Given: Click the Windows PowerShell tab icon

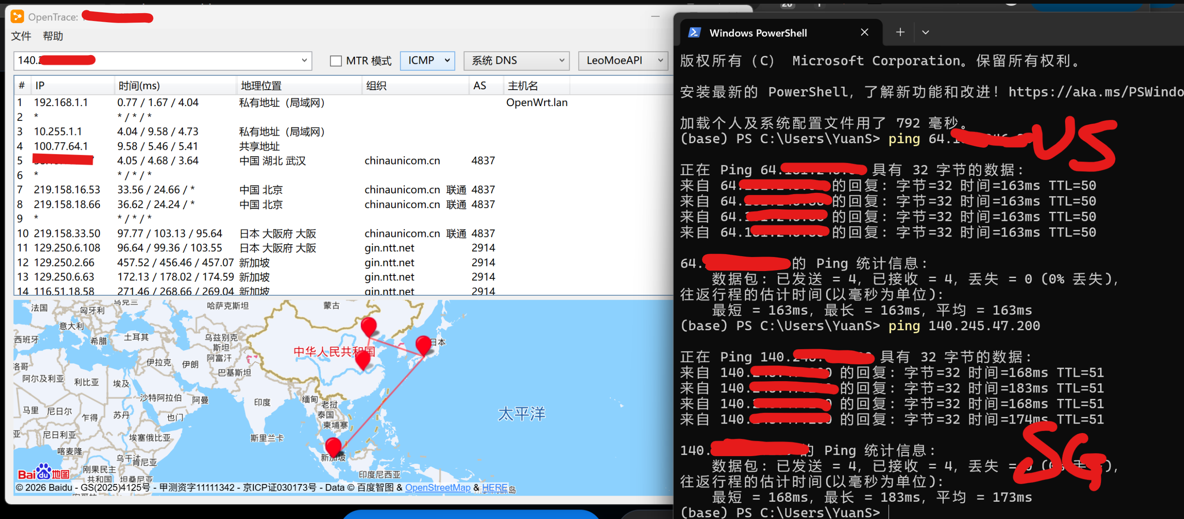Looking at the screenshot, I should (694, 32).
